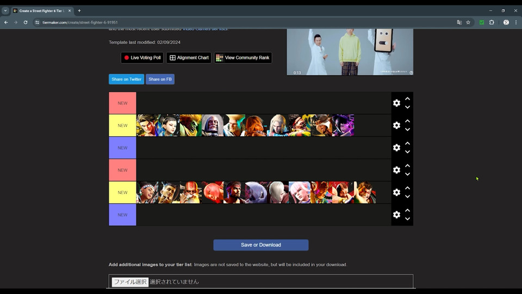
Task: Move the tier containing Dhalsim down one row
Action: click(x=407, y=197)
